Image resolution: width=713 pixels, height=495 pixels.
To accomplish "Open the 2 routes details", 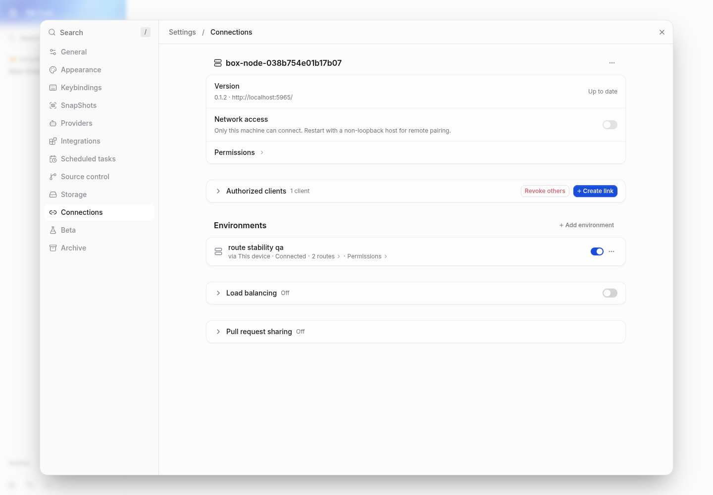I will (326, 256).
